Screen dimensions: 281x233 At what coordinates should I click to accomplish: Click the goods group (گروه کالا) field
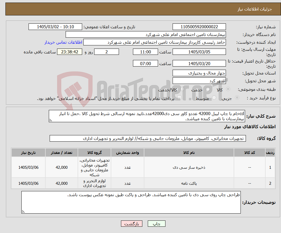pos(148,138)
